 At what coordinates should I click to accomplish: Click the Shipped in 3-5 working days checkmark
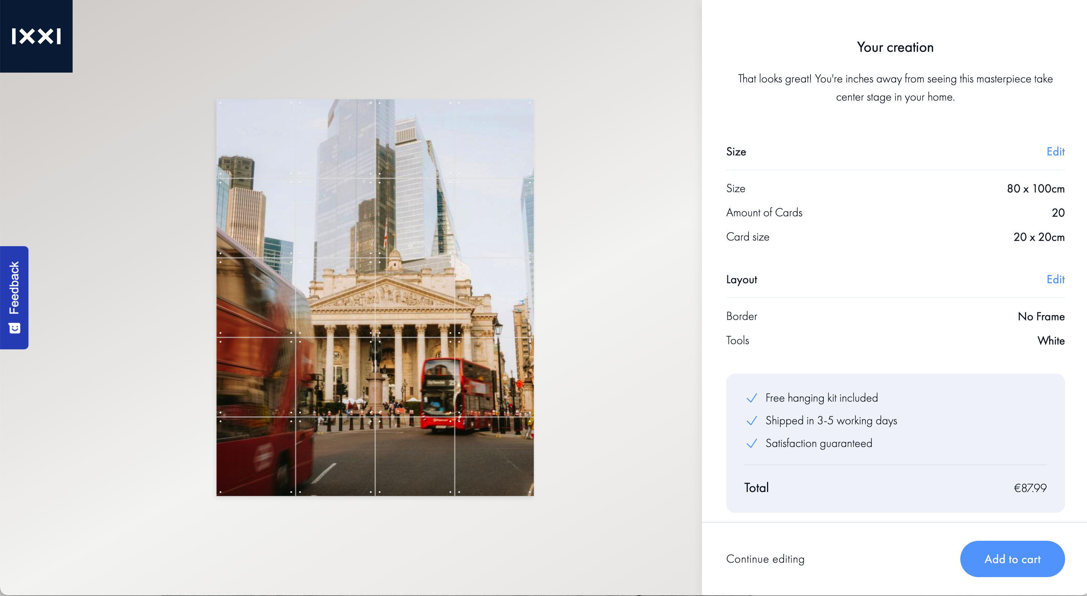[x=752, y=421]
